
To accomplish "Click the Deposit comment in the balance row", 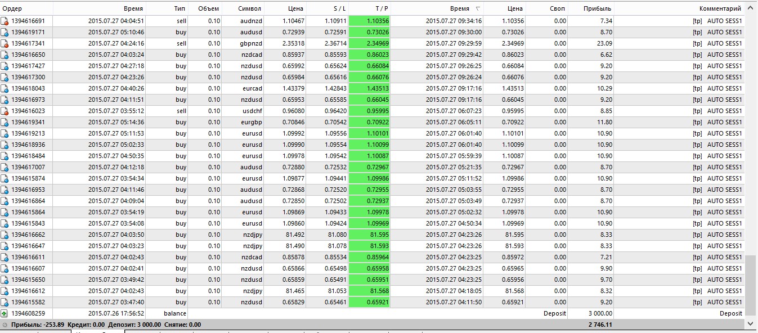I will 730,313.
